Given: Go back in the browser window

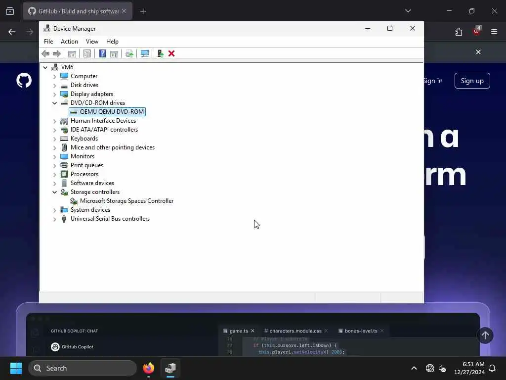Looking at the screenshot, I should click(12, 32).
